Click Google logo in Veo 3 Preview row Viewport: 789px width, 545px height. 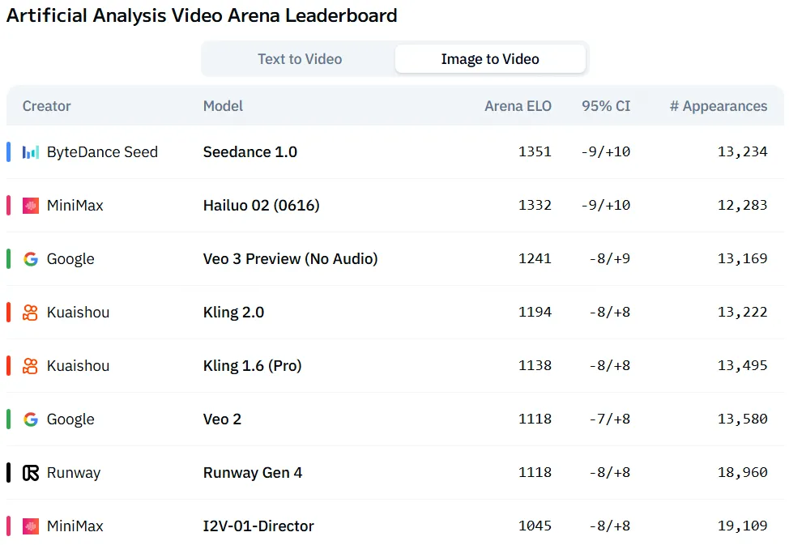[31, 259]
